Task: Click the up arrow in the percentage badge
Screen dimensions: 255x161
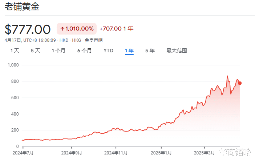Action: coord(62,29)
